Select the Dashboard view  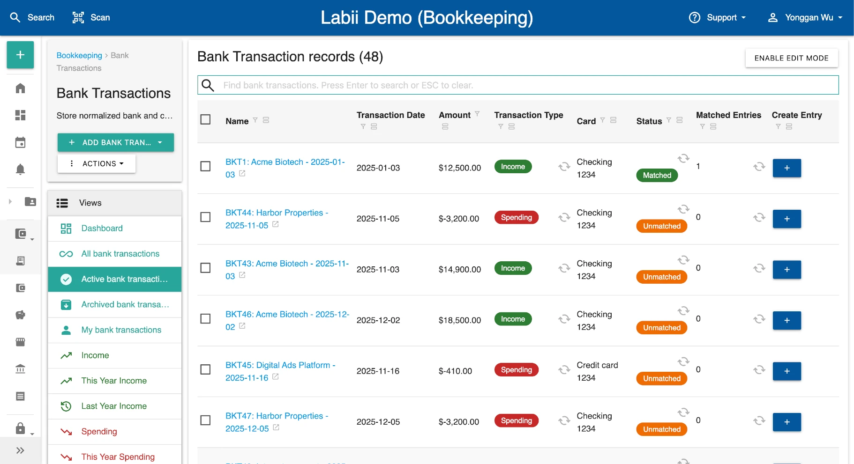(x=115, y=228)
